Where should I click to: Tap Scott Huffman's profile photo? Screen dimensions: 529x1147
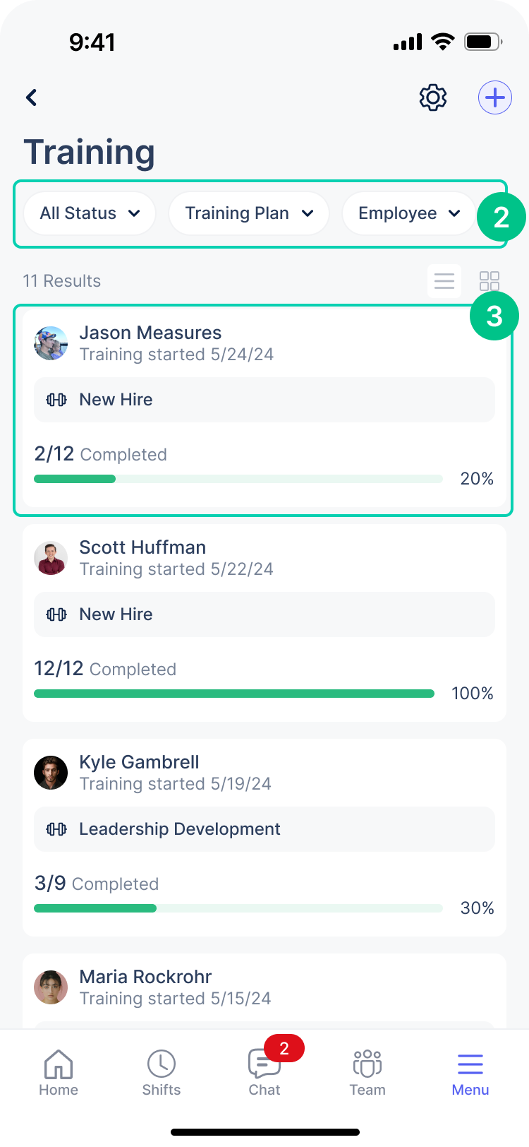click(51, 558)
